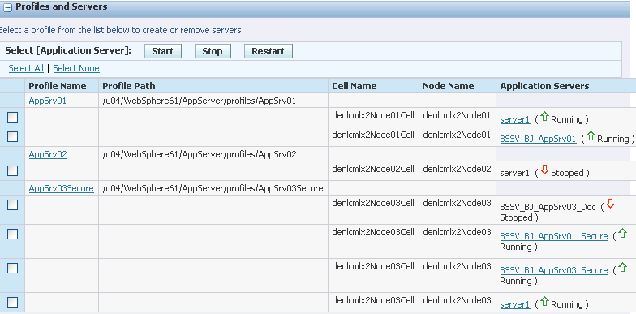The height and width of the screenshot is (314, 636).
Task: Click the Profiles and Servers heading
Action: (x=62, y=6)
